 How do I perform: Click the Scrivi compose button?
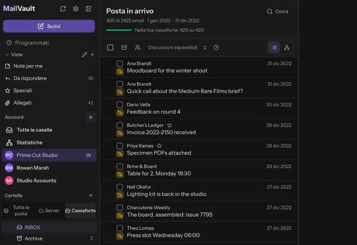(x=49, y=26)
